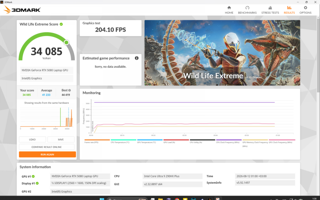Click the taskbar clock
The width and height of the screenshot is (320, 200).
[x=314, y=199]
